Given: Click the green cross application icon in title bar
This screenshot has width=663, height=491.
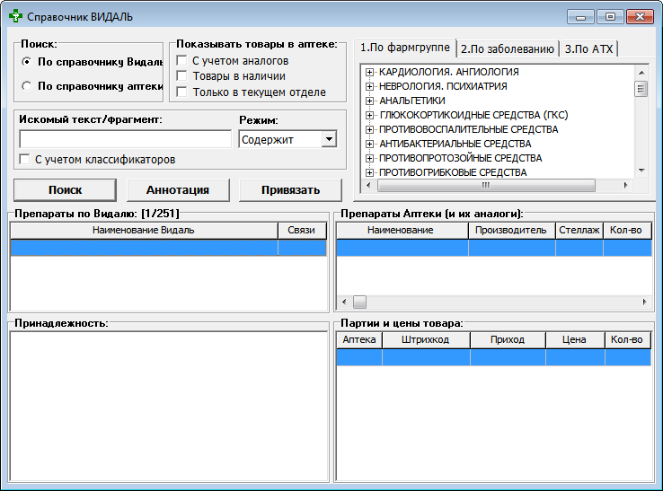Looking at the screenshot, I should (x=14, y=17).
